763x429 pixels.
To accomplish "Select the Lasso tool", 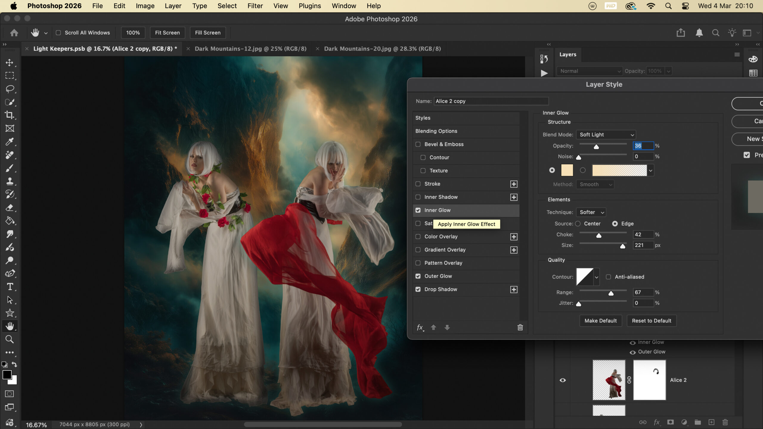I will (x=10, y=89).
